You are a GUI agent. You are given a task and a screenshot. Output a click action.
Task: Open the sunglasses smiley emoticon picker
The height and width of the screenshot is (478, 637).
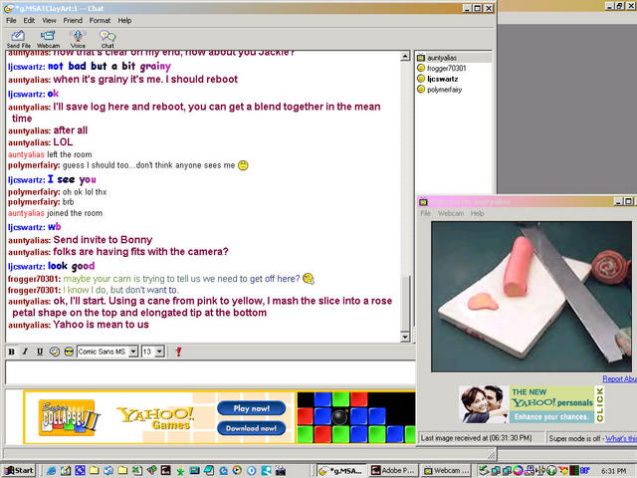tap(69, 352)
